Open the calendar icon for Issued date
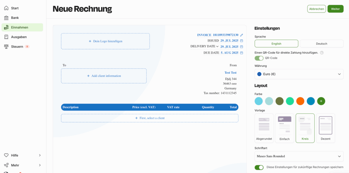The image size is (349, 173). (x=242, y=41)
